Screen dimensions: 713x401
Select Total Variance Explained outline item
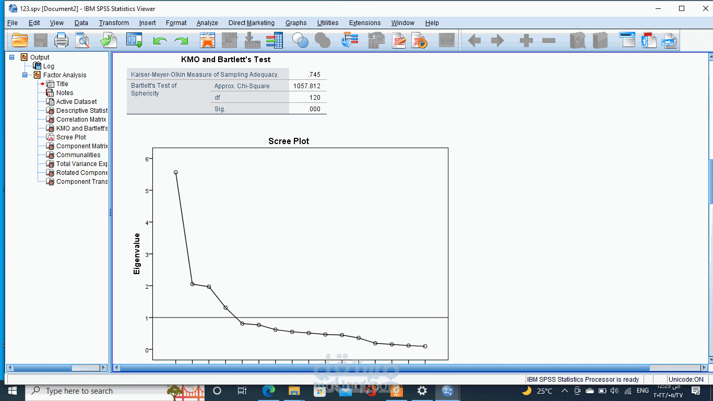(x=82, y=164)
